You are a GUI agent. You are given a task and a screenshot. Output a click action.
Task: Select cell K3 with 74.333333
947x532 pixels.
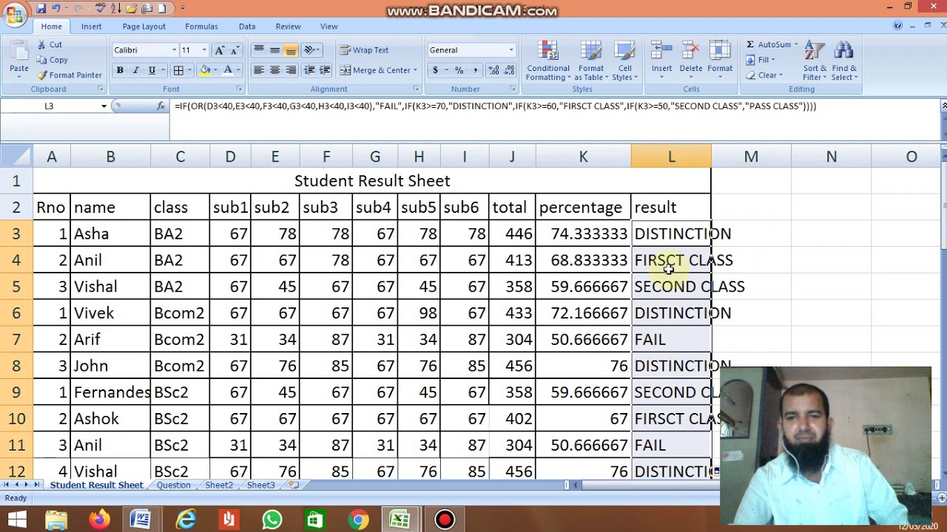[583, 234]
